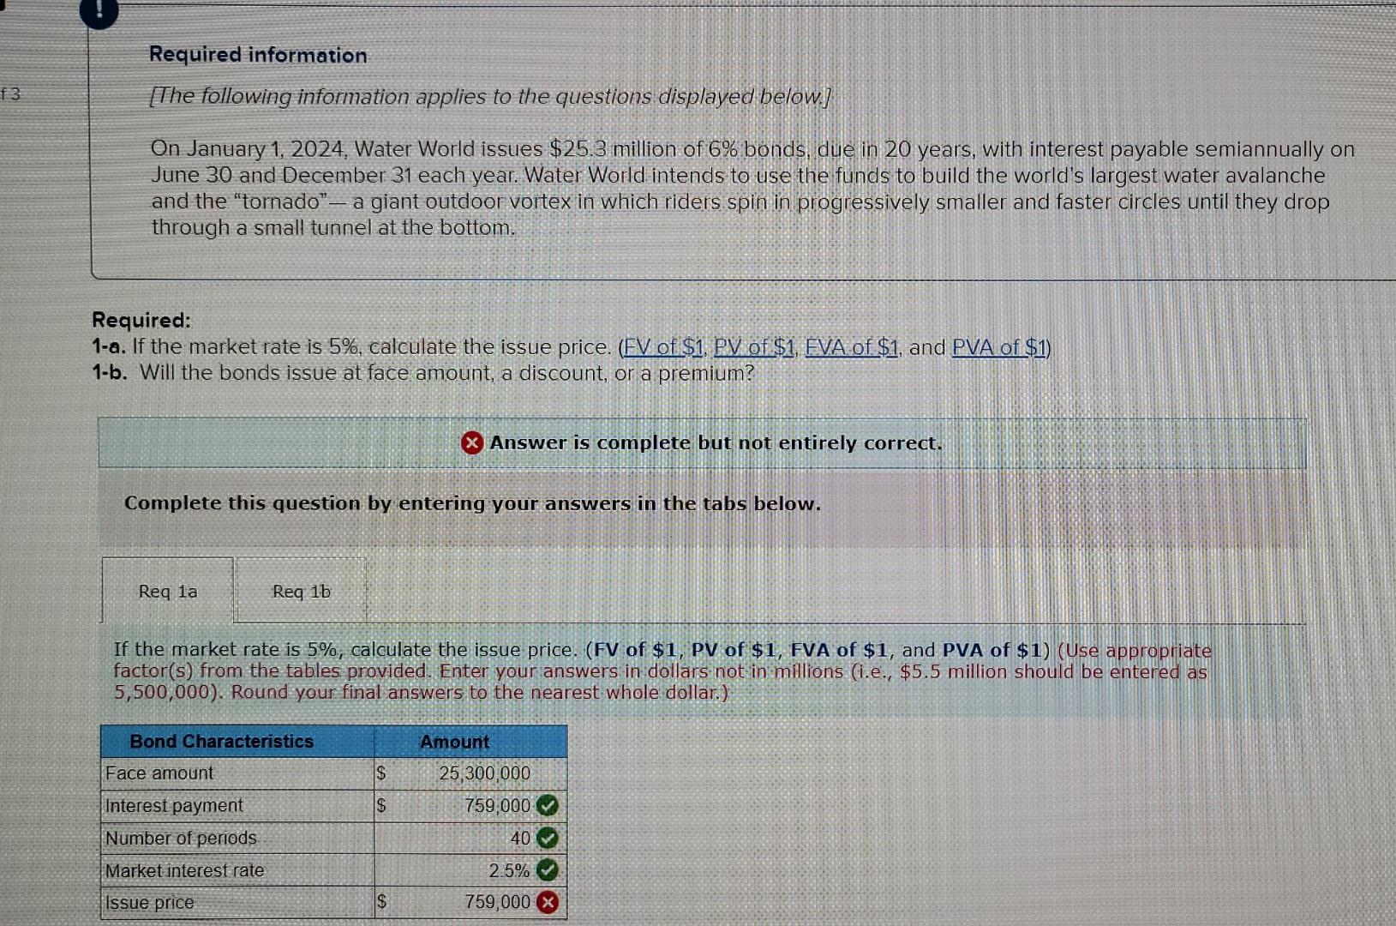Click the red X icon in answer banner
1396x926 pixels.
pos(471,442)
